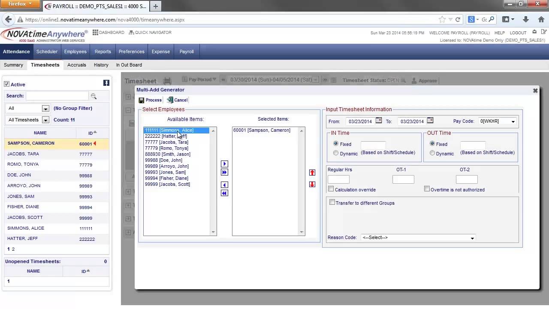Click the red move-down arrow for selected items

pos(312,184)
